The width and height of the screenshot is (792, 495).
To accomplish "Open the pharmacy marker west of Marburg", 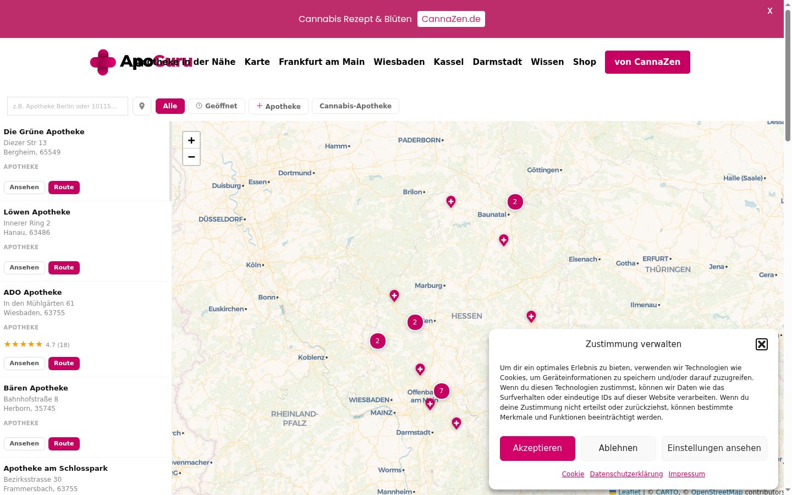I will 394,296.
